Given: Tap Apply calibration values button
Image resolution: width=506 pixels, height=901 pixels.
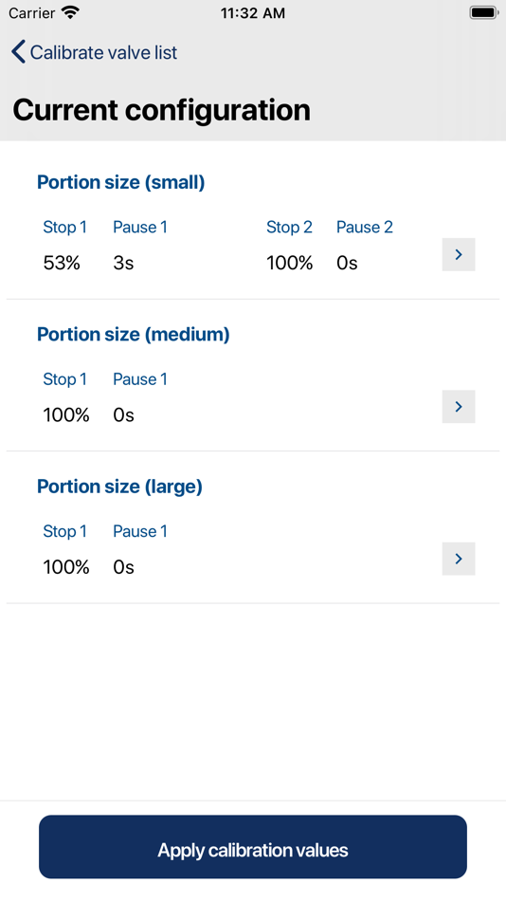Looking at the screenshot, I should point(253,846).
